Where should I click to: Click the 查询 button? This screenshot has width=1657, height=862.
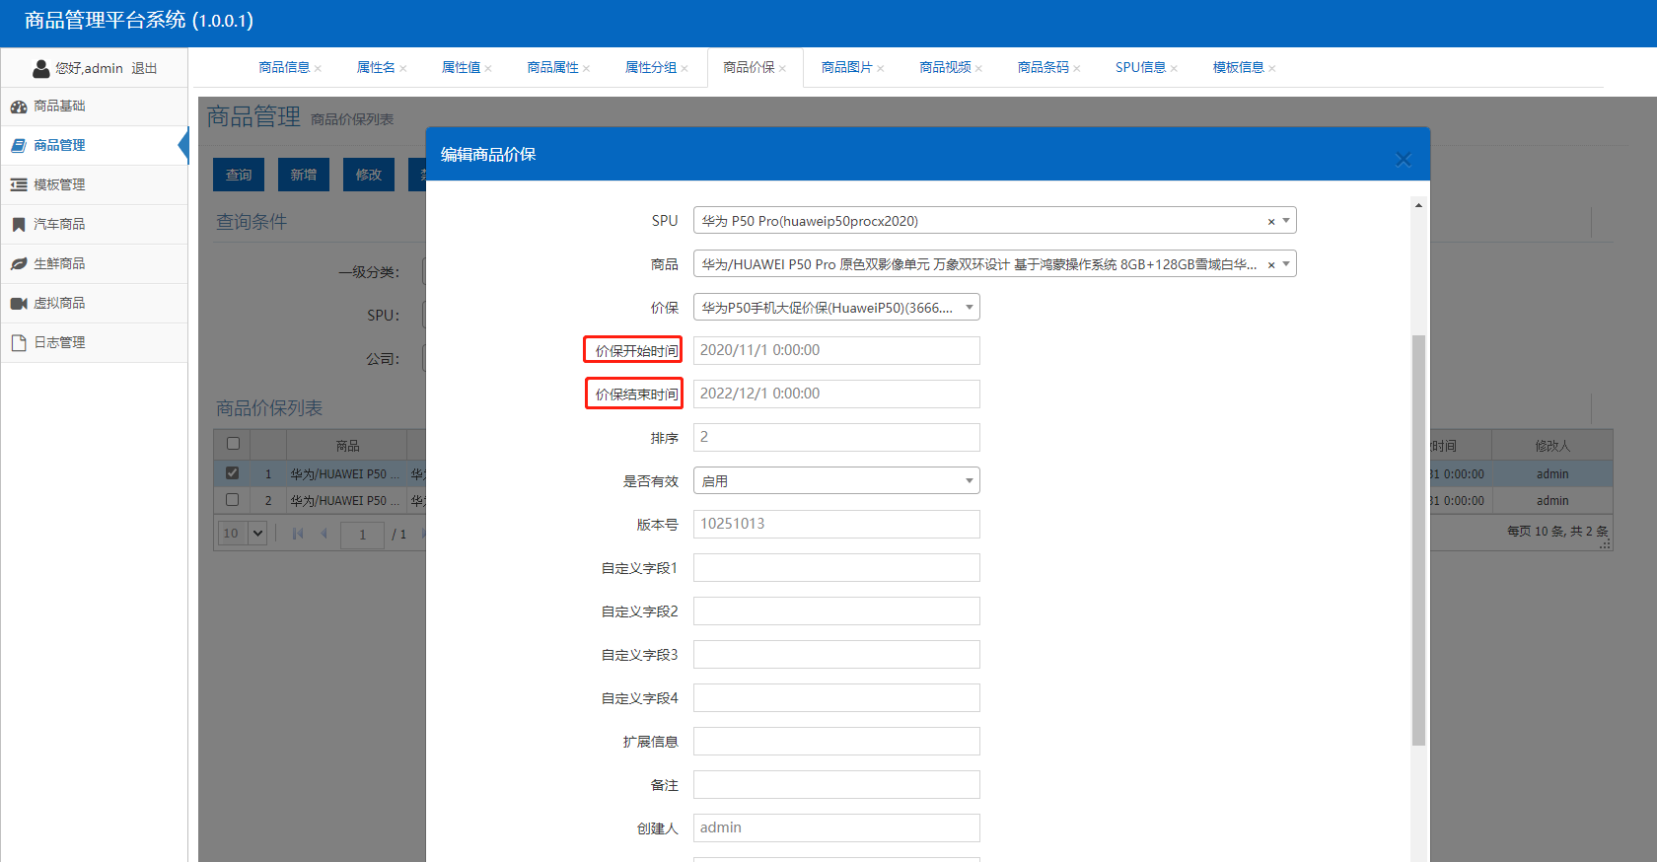coord(239,175)
